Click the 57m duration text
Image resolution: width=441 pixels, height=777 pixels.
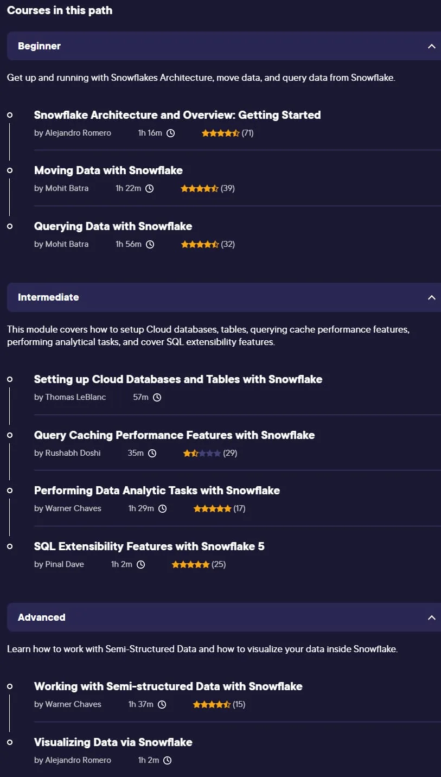coord(140,397)
